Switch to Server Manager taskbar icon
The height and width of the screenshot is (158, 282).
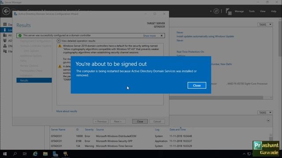point(56,154)
